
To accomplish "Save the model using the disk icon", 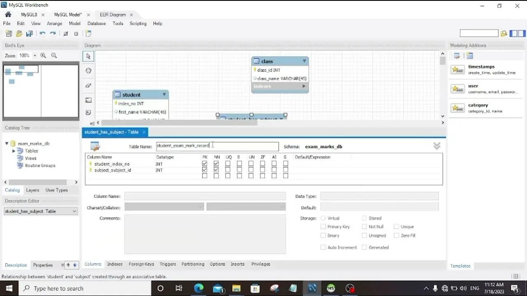I will click(29, 34).
